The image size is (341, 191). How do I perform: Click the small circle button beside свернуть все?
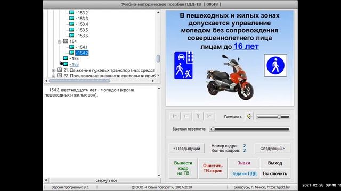point(46,180)
